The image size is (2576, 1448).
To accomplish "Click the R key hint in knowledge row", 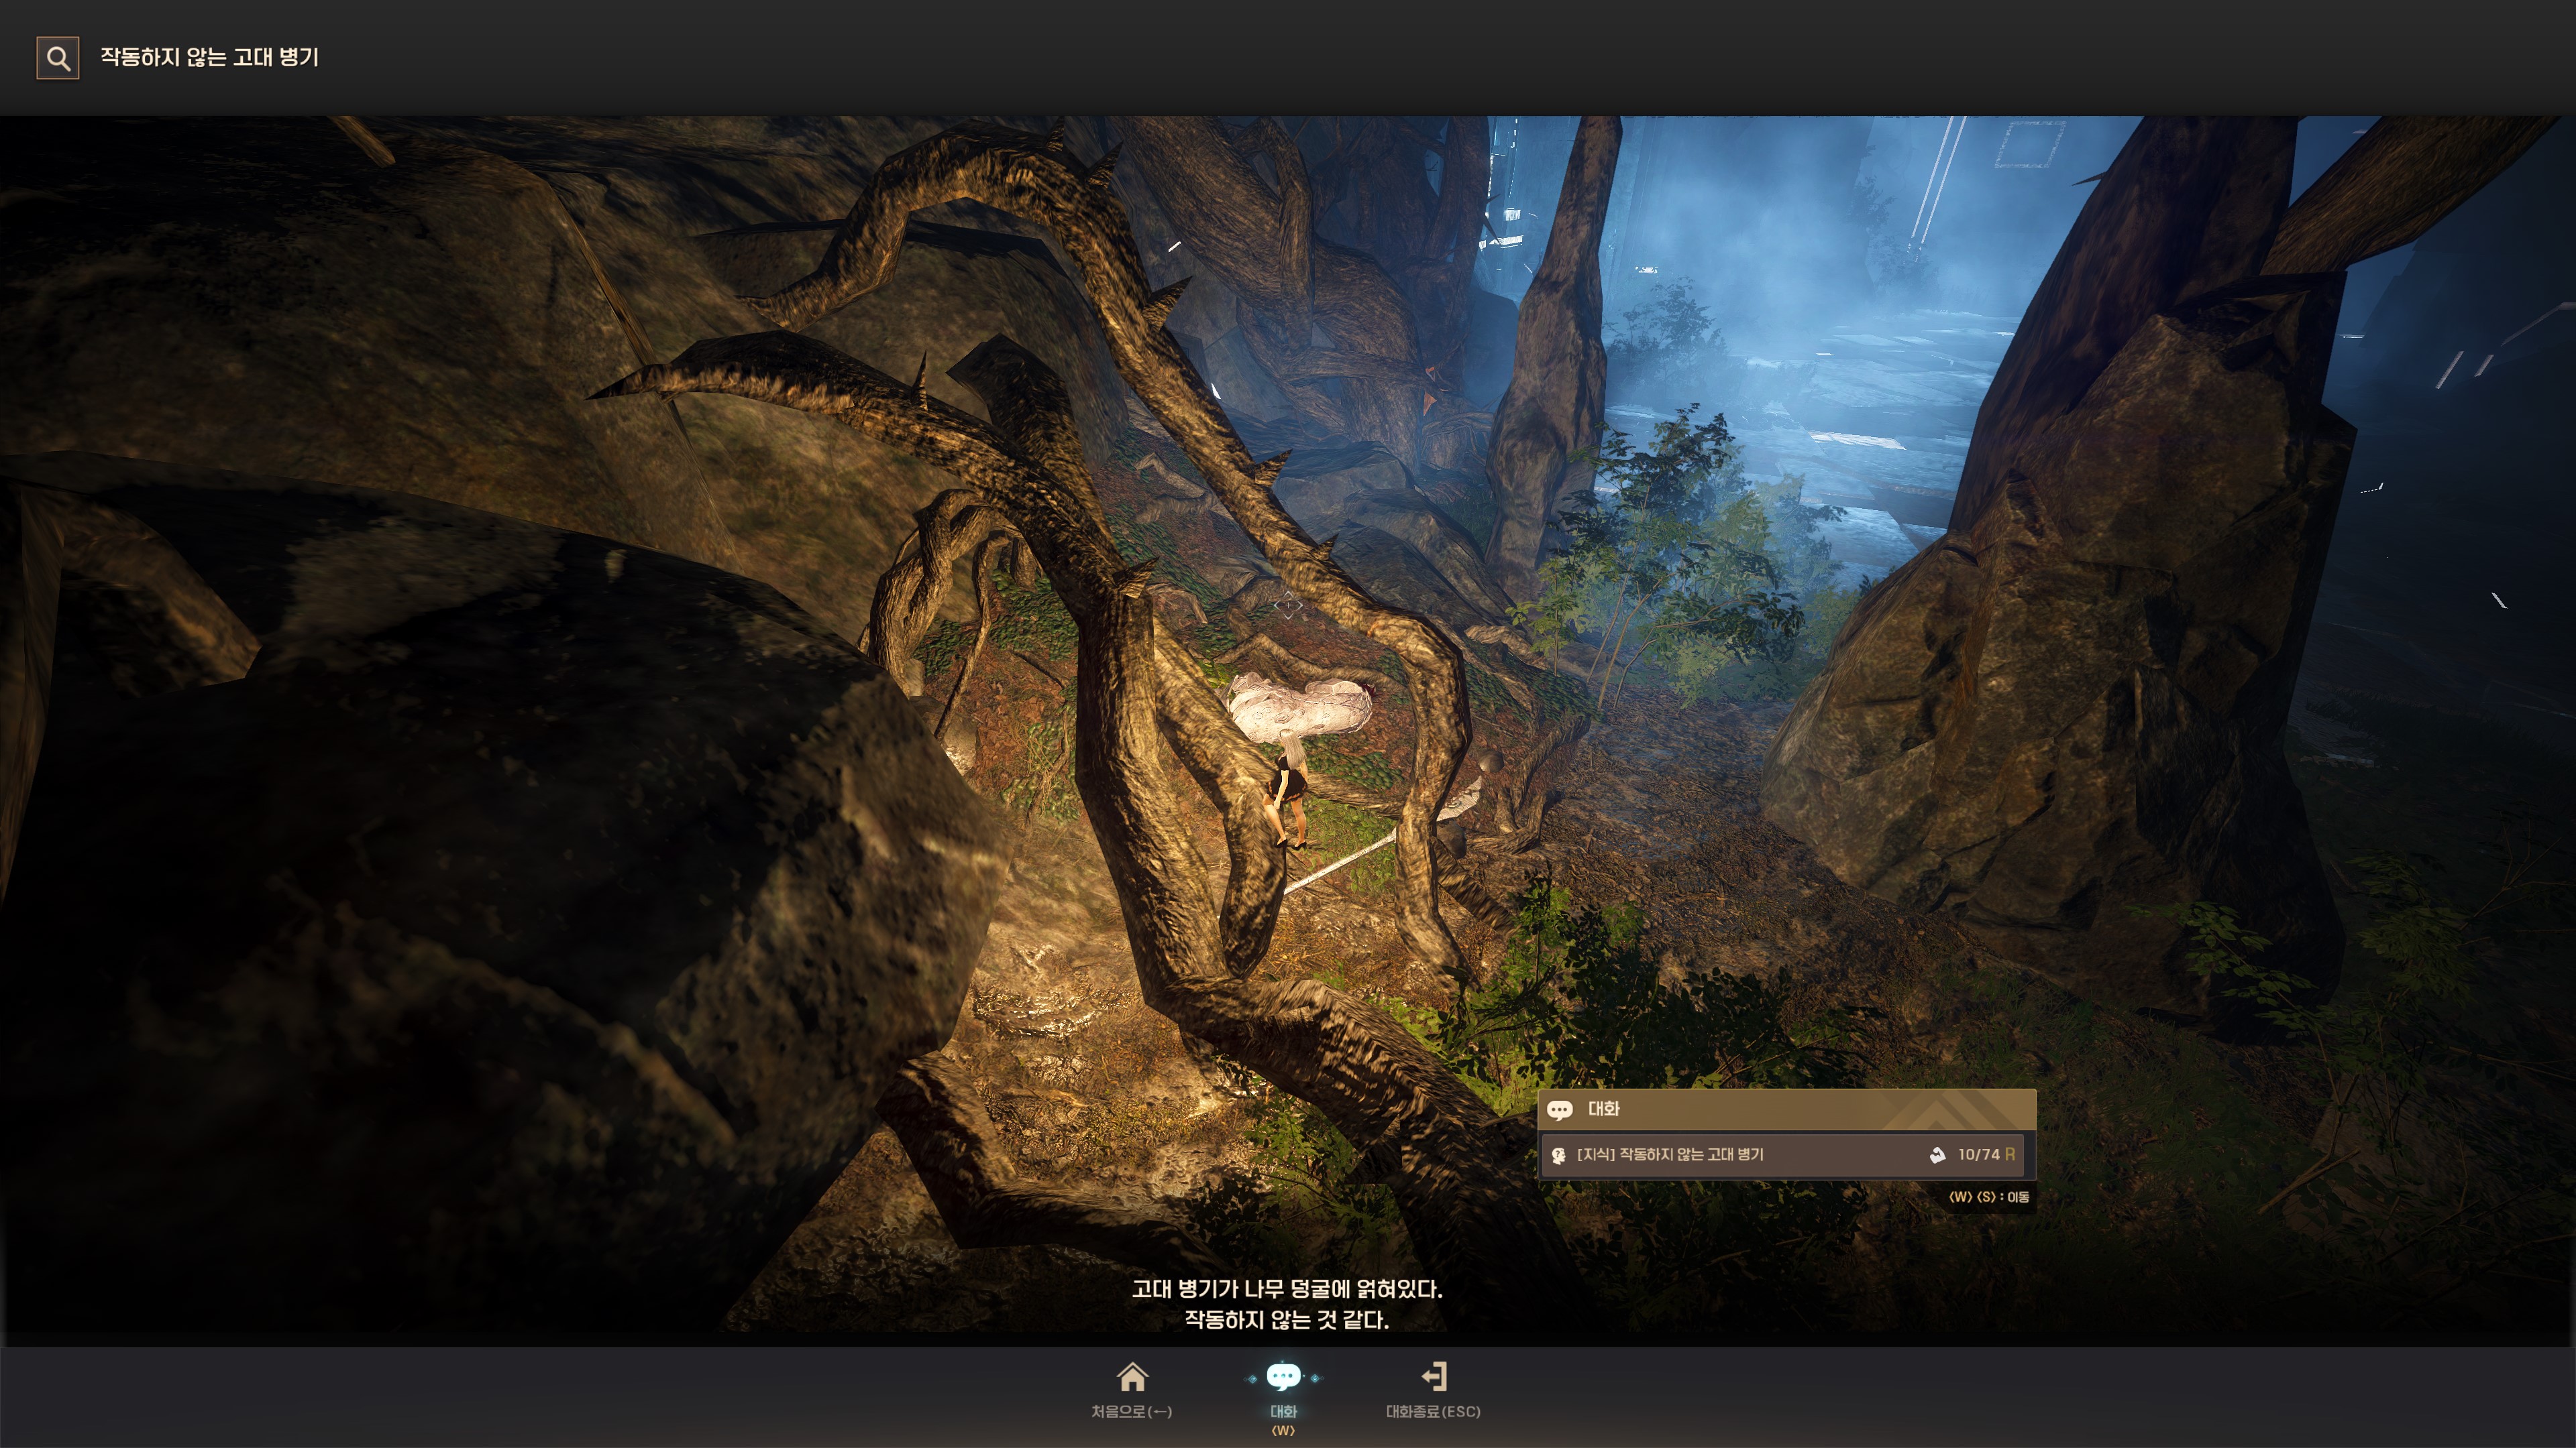I will pyautogui.click(x=2010, y=1154).
